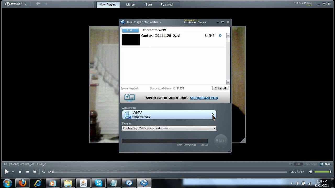Click the notepad-style taskbar icon
The image size is (335, 188).
click(114, 183)
